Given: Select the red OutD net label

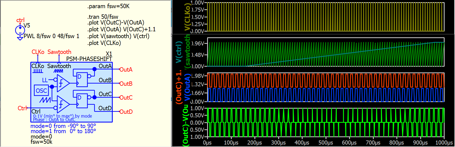Looking at the screenshot, I should pyautogui.click(x=126, y=112).
